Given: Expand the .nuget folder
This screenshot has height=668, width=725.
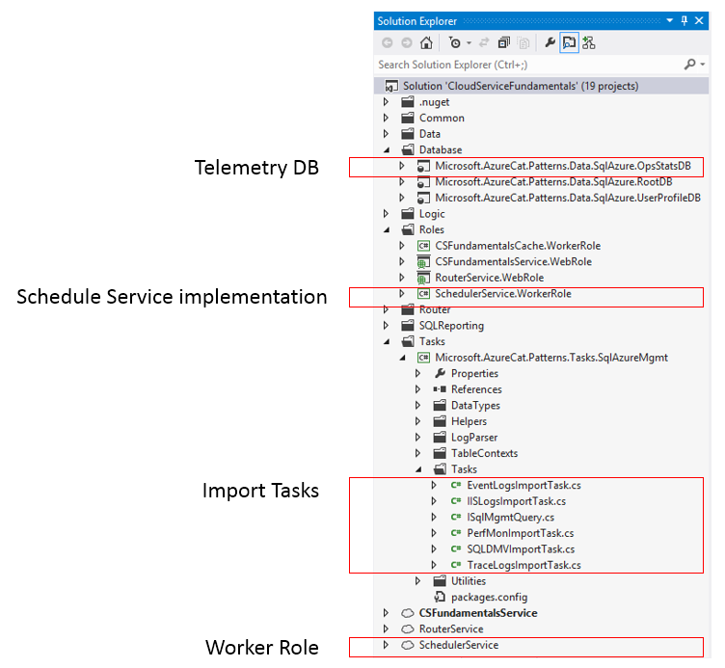Looking at the screenshot, I should [386, 102].
